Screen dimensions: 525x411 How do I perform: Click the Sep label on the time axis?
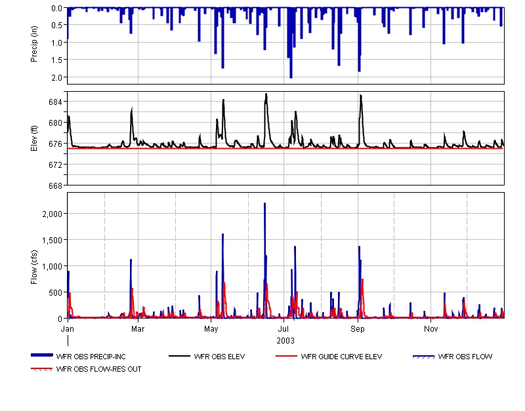click(x=358, y=330)
